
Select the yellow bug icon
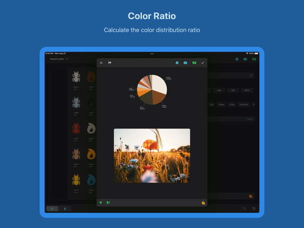(x=76, y=180)
